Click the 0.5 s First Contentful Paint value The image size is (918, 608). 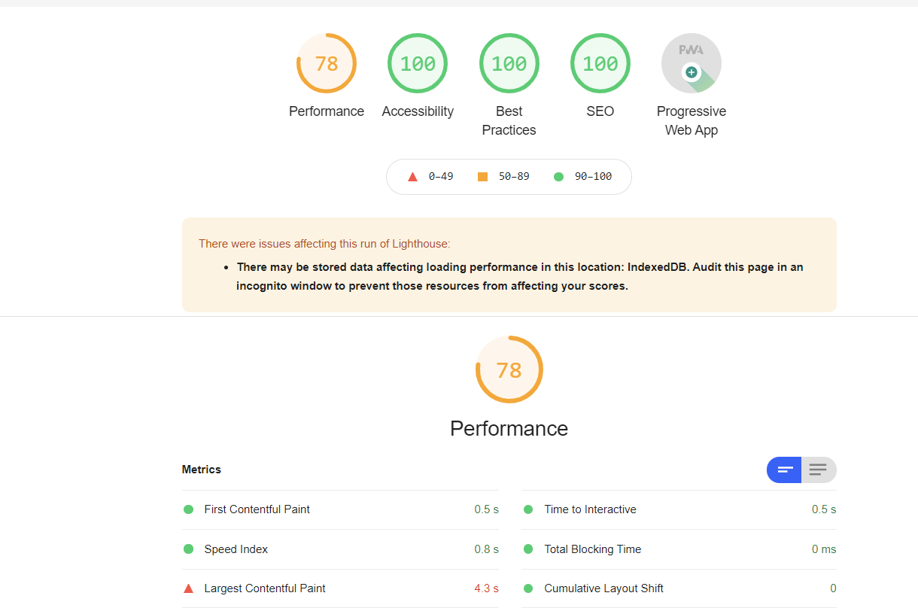coord(486,509)
